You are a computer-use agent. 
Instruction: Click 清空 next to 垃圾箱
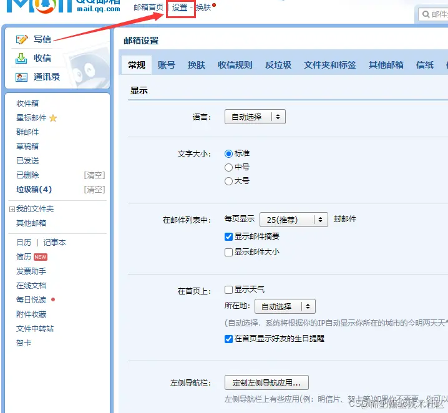(94, 190)
